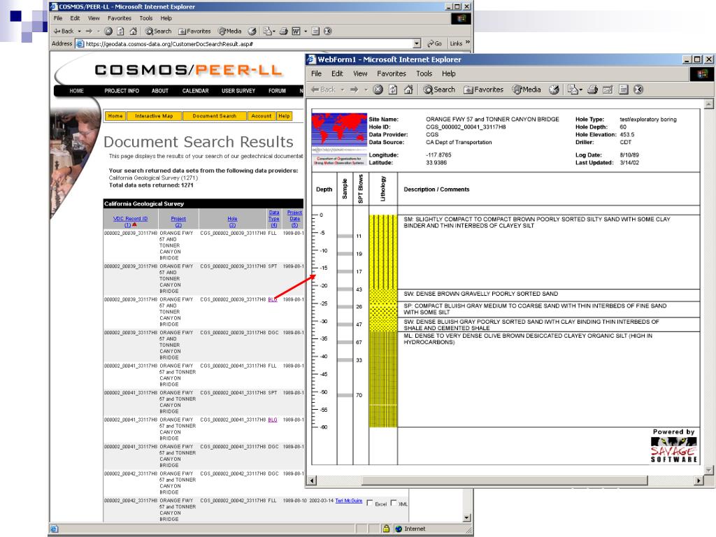Image resolution: width=716 pixels, height=537 pixels.
Task: Click Media in COSMOS/PEER-LL window toolbar
Action: pos(229,31)
